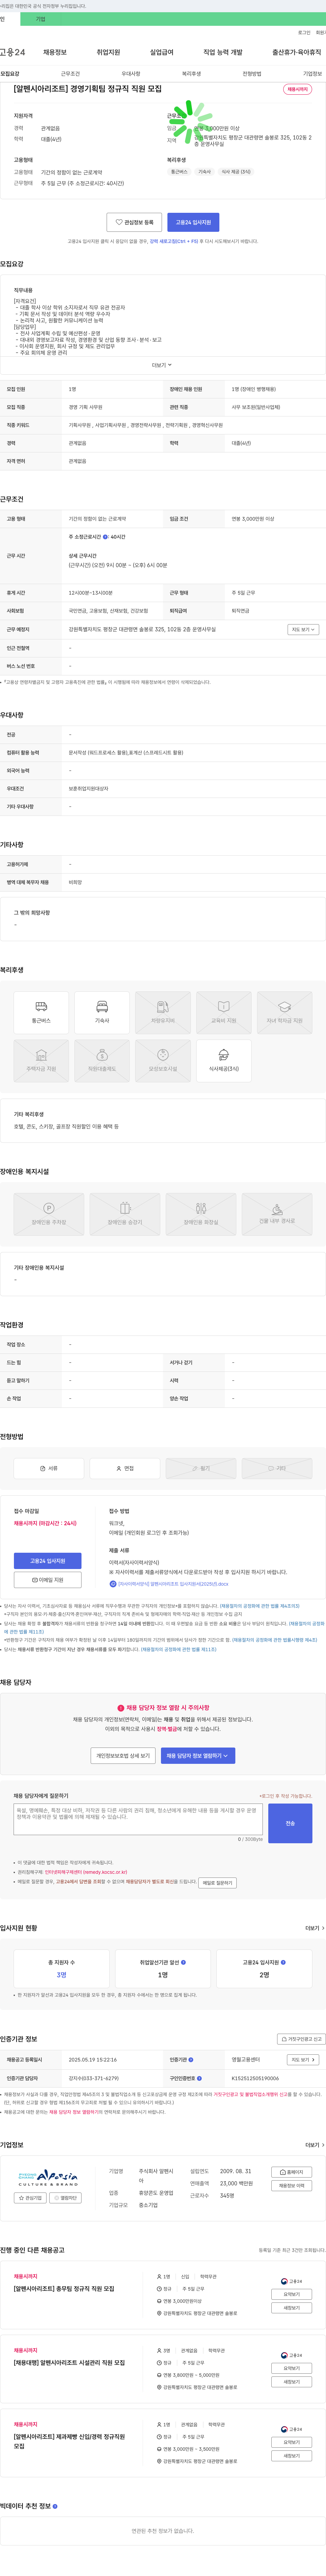The width and height of the screenshot is (326, 2576).
Task: Select the 차량유지비 benefit icon
Action: point(163,1013)
